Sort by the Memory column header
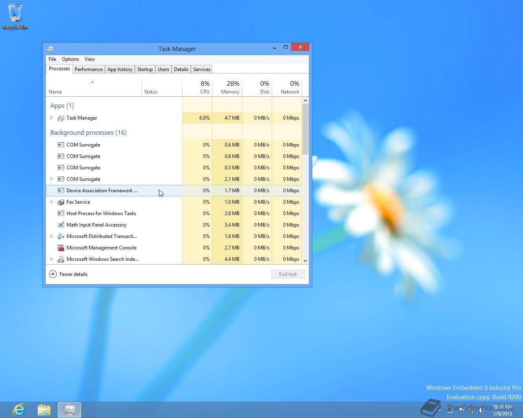This screenshot has width=523, height=418. pos(227,88)
